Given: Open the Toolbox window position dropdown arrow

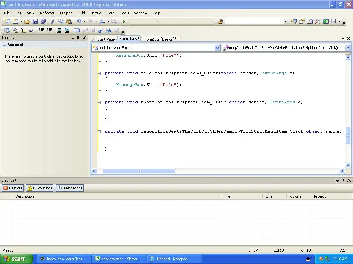Looking at the screenshot, I should (x=73, y=38).
